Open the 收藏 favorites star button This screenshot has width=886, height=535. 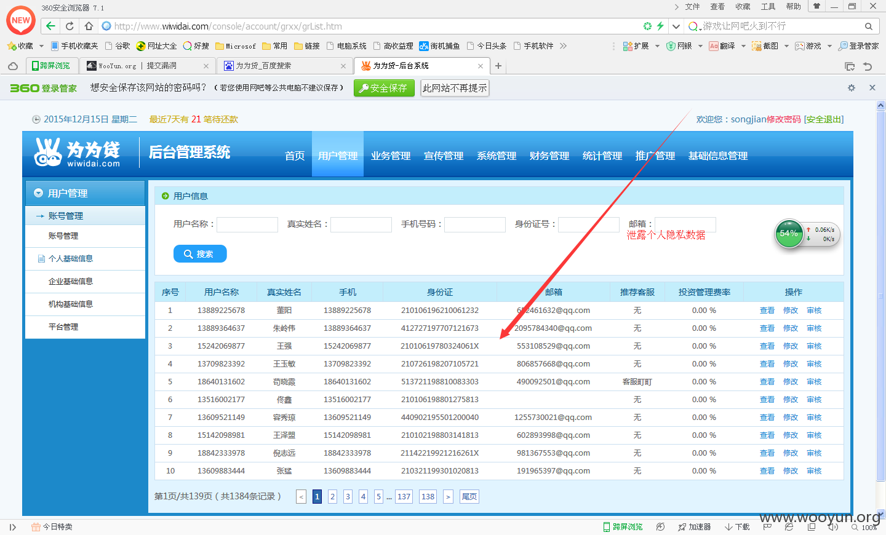[x=20, y=46]
